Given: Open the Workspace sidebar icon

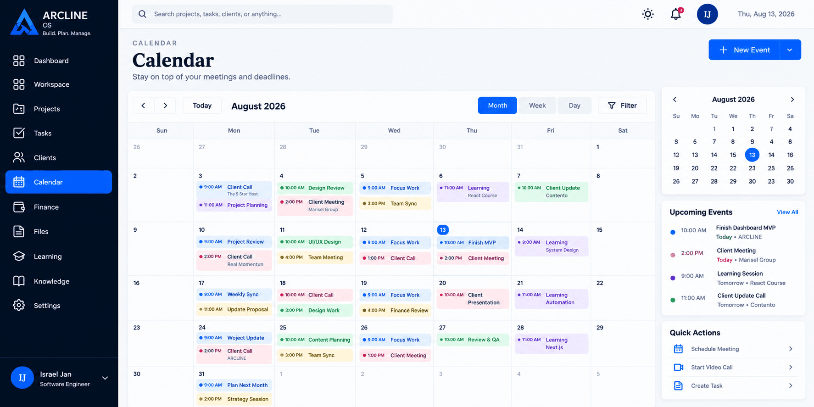Looking at the screenshot, I should click(x=19, y=84).
